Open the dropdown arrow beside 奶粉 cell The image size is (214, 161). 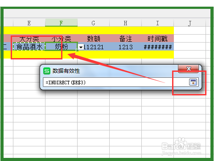tap(81, 47)
